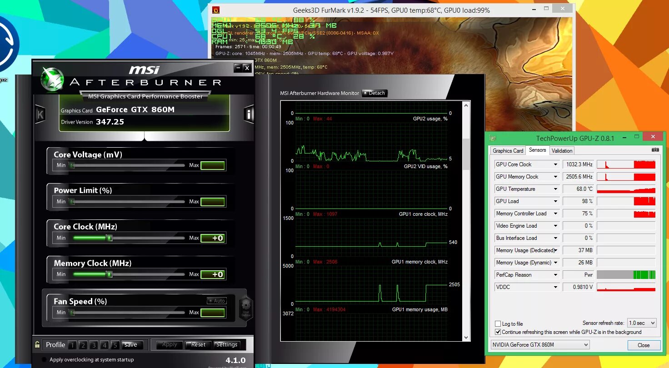Click the GPU1 memory clock graph
The width and height of the screenshot is (669, 368).
coord(371,285)
